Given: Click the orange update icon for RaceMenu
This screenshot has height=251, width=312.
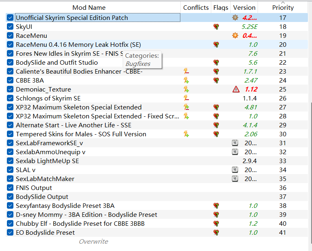Looking at the screenshot, I should click(235, 35).
